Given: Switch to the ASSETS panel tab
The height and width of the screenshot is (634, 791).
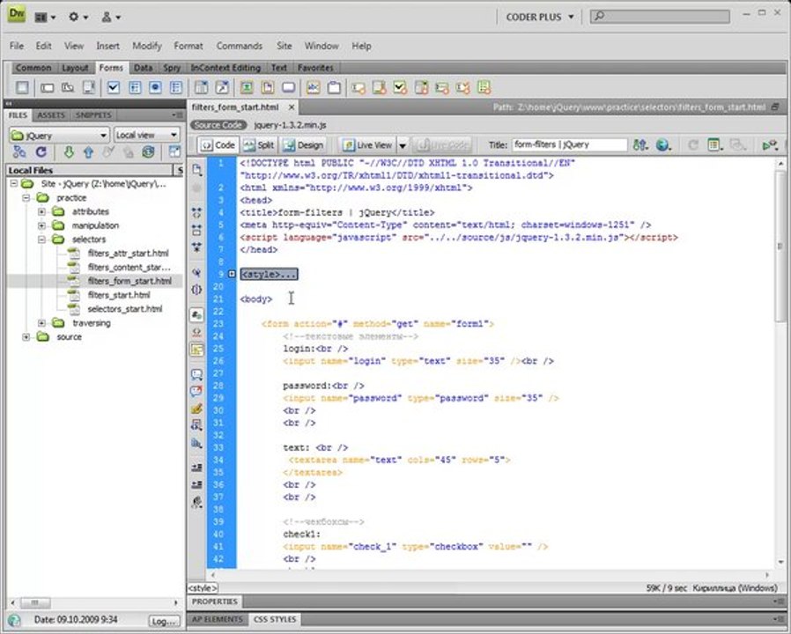Looking at the screenshot, I should click(x=51, y=115).
